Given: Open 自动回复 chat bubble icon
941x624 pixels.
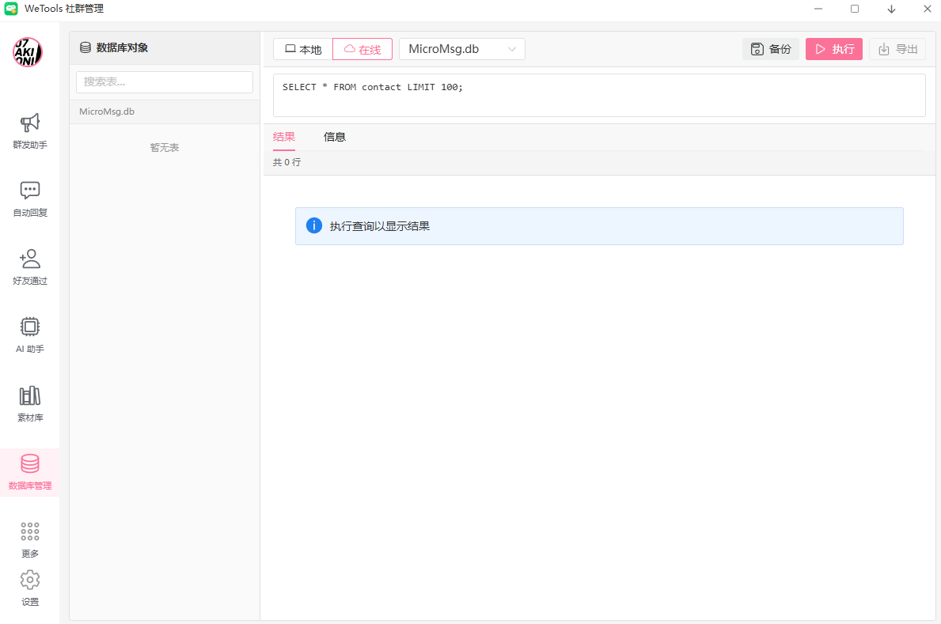Looking at the screenshot, I should click(x=30, y=191).
